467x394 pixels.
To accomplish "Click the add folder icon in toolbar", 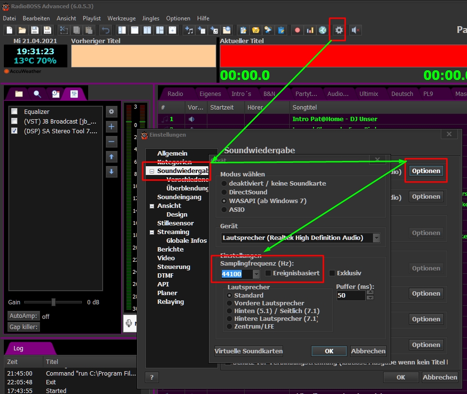I will [x=227, y=30].
